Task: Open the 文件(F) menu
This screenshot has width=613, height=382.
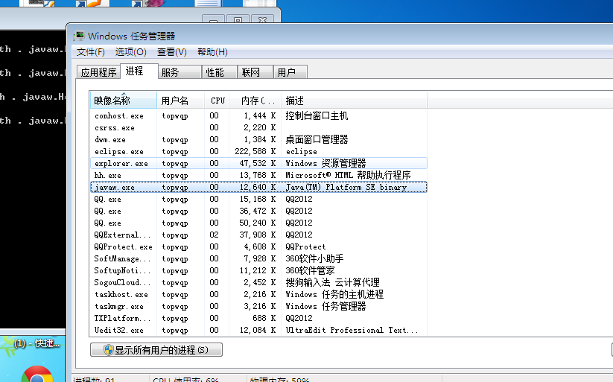Action: [x=90, y=52]
